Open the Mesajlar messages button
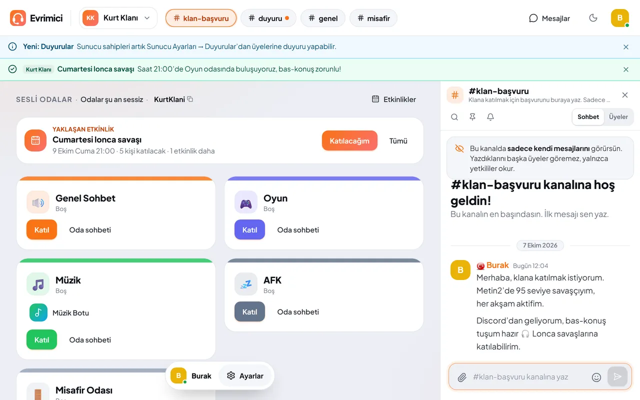640x400 pixels. [x=549, y=18]
